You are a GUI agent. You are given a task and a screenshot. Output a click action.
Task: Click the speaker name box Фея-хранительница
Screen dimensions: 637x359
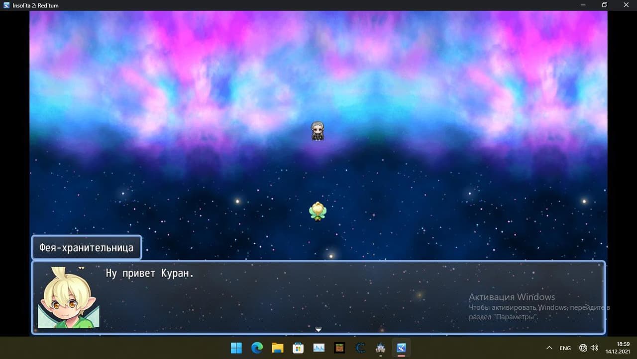(87, 247)
